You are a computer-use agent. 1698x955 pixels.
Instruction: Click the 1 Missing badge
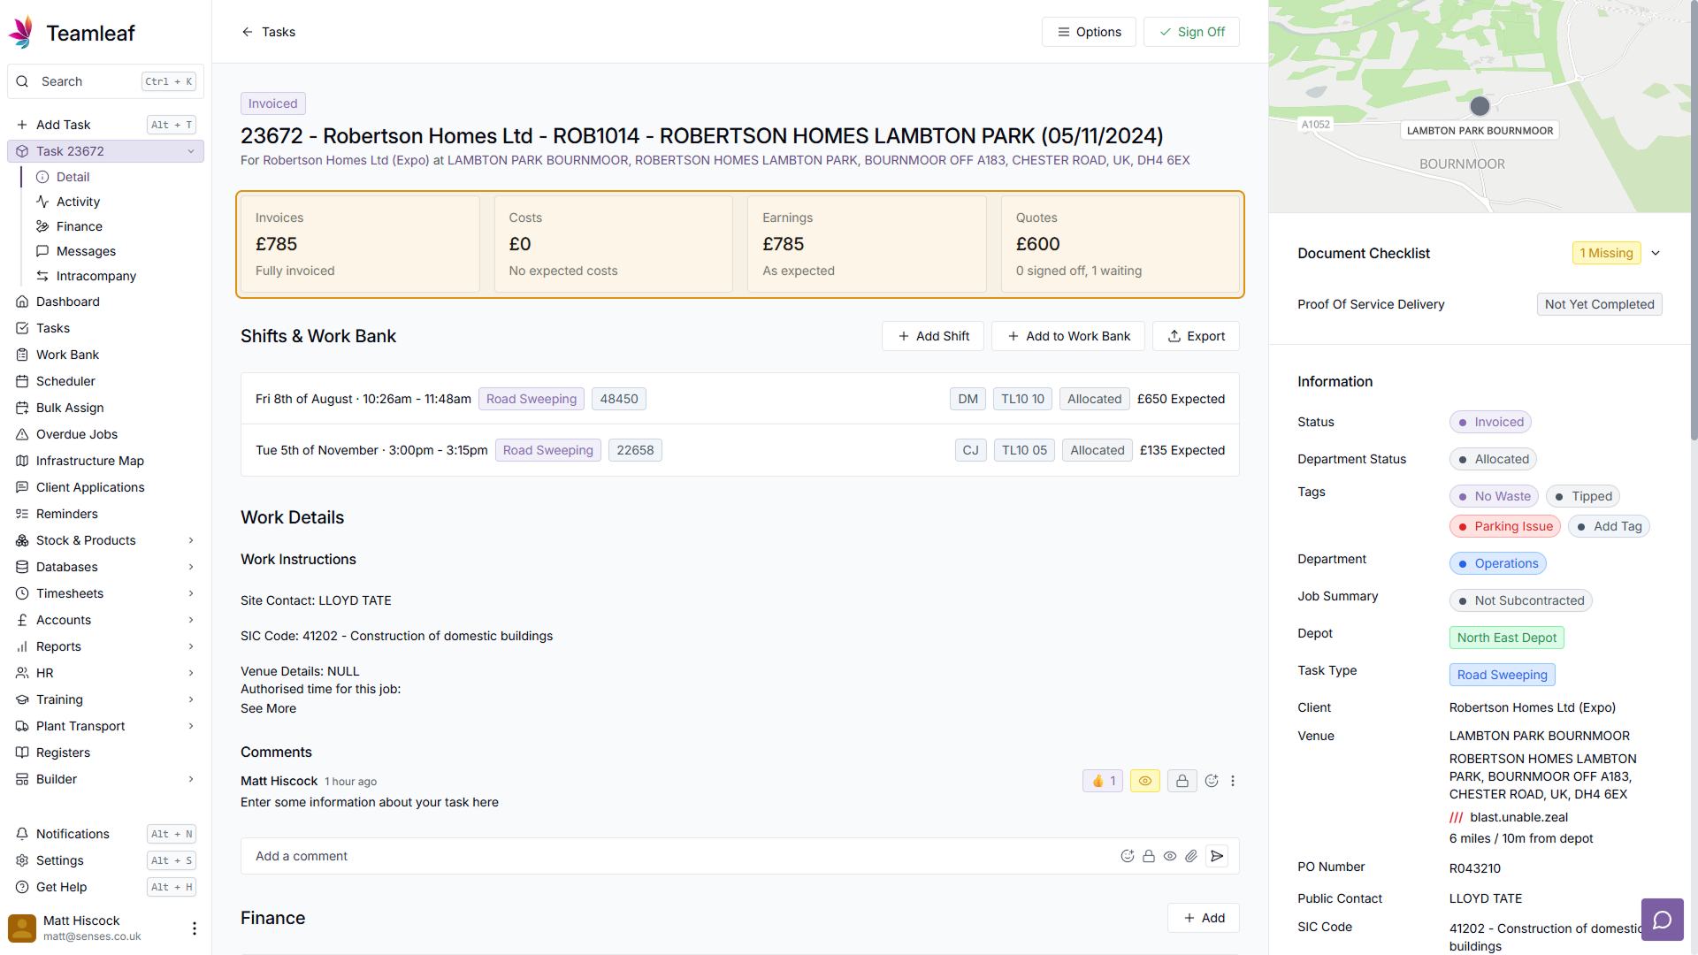[x=1606, y=253]
